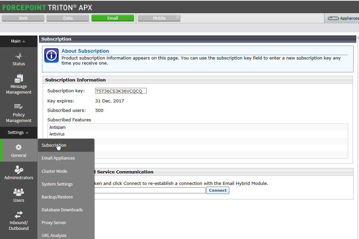
Task: Open Users settings in sidebar
Action: click(x=19, y=195)
